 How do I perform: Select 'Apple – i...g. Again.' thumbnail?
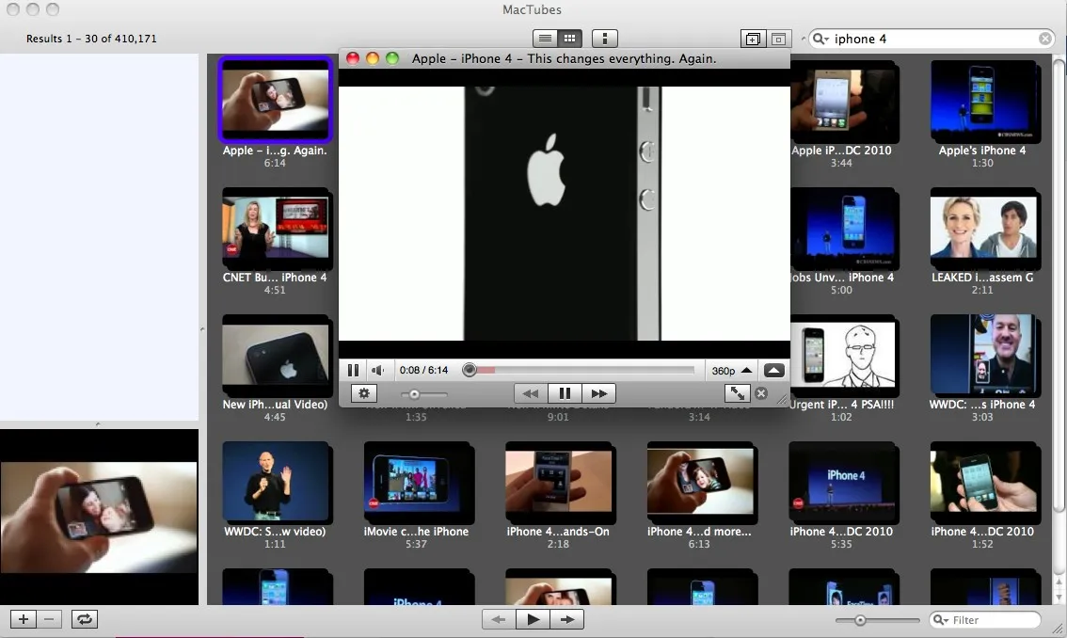point(275,100)
